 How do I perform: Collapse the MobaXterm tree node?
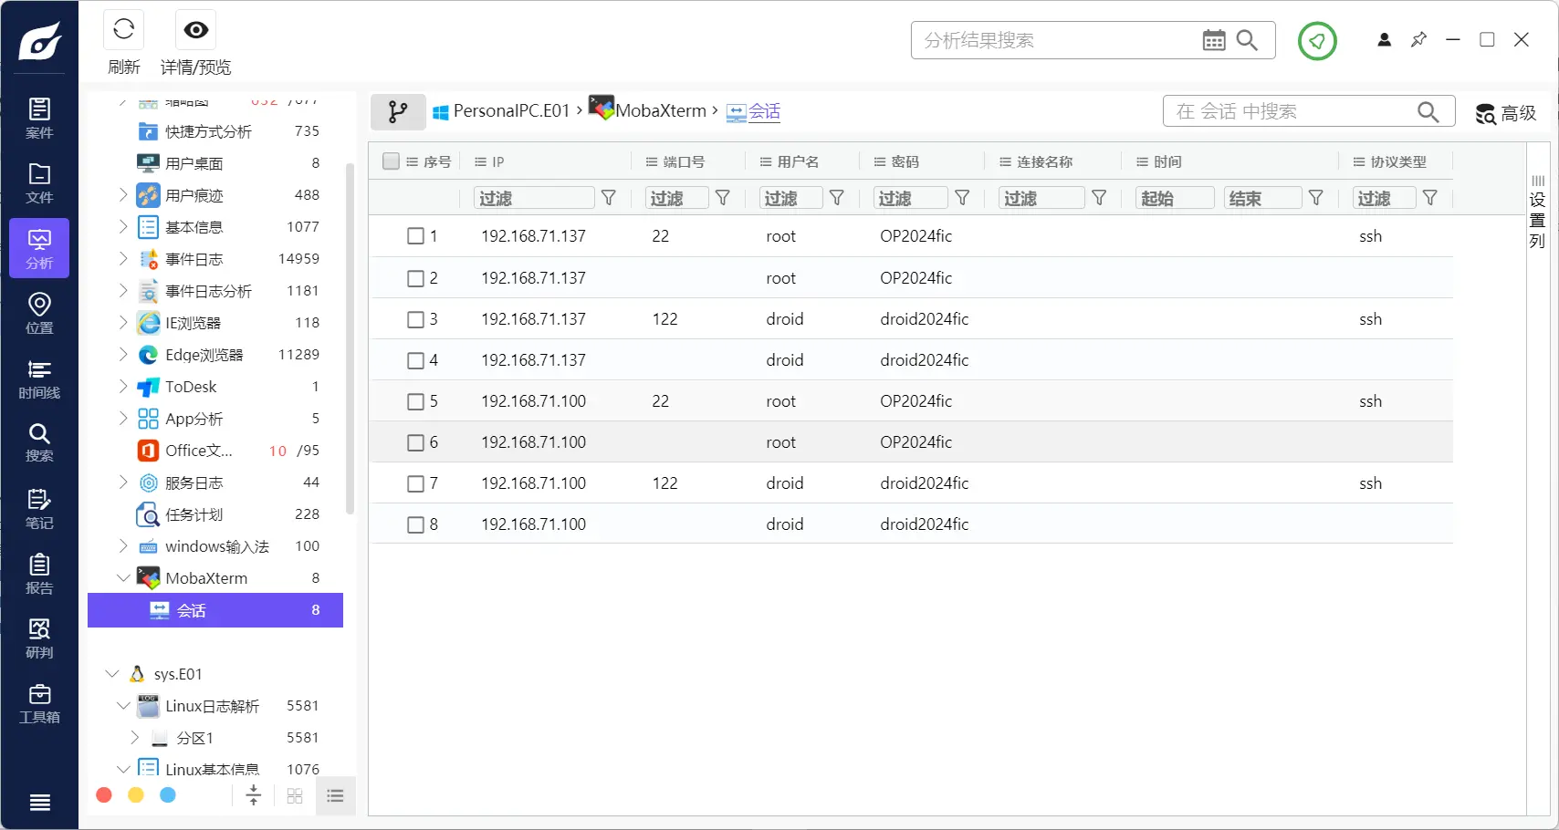click(x=123, y=577)
